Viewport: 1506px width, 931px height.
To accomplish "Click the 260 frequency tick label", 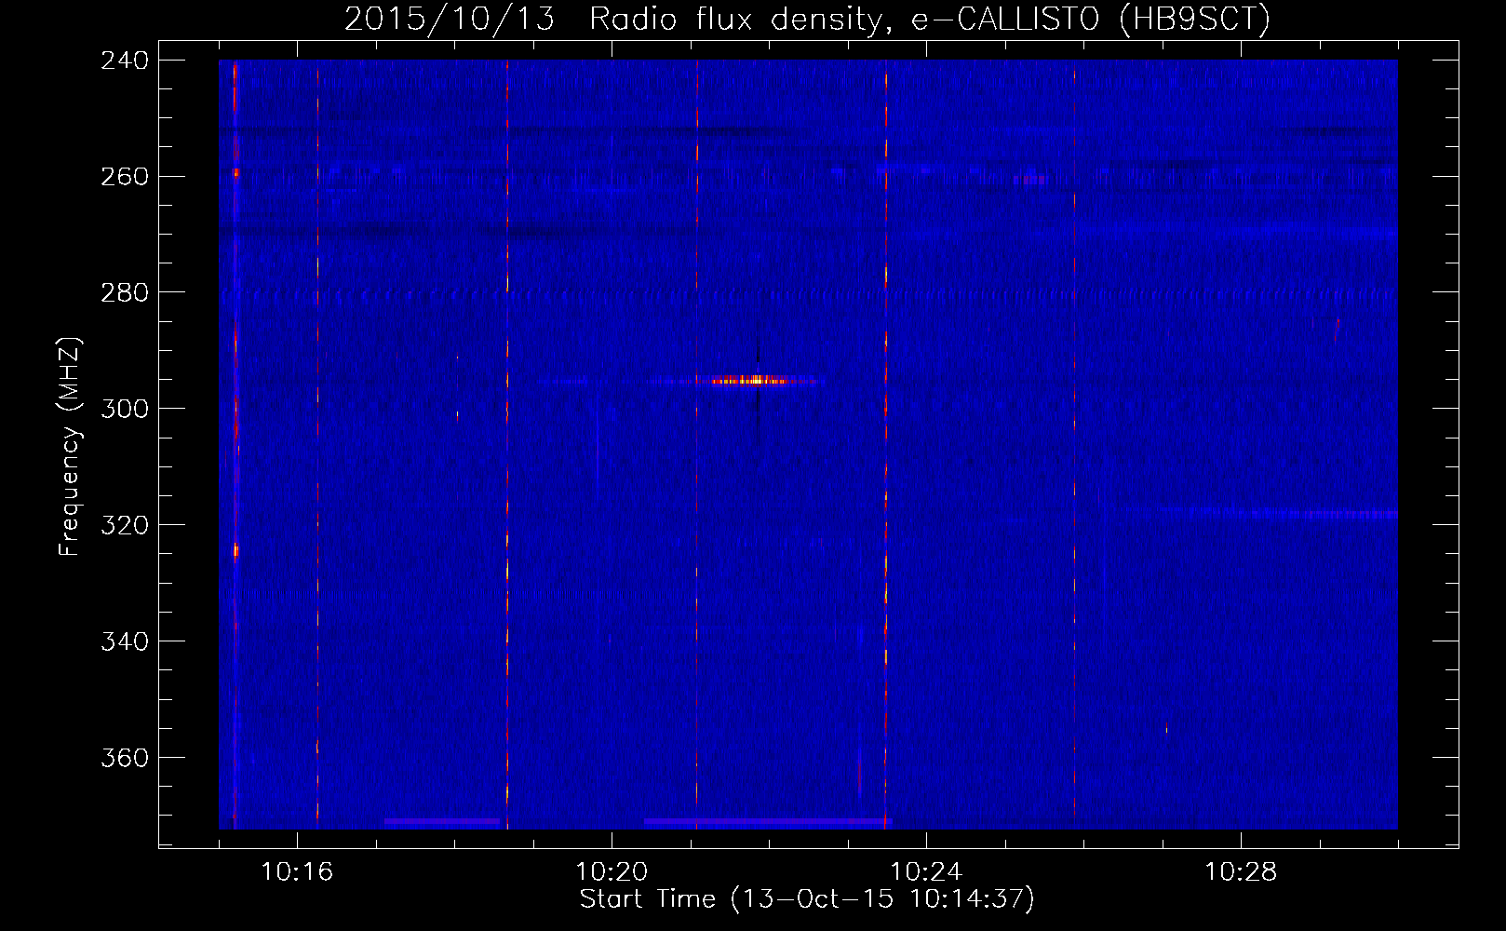I will (125, 177).
